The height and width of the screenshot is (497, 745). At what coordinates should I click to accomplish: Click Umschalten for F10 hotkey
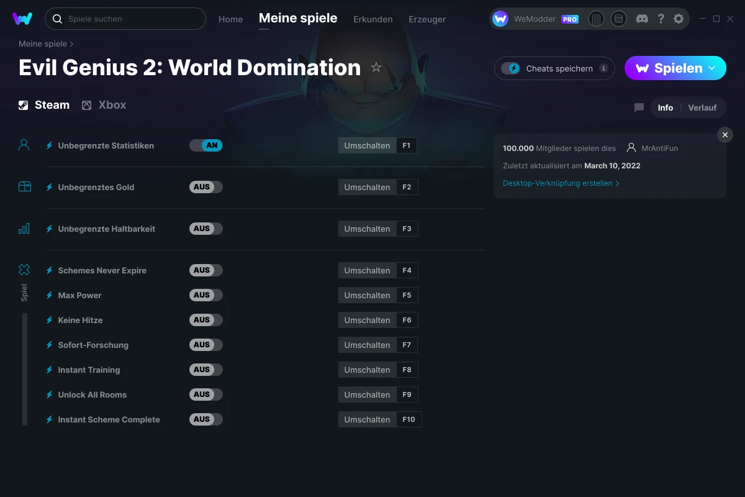pos(367,419)
